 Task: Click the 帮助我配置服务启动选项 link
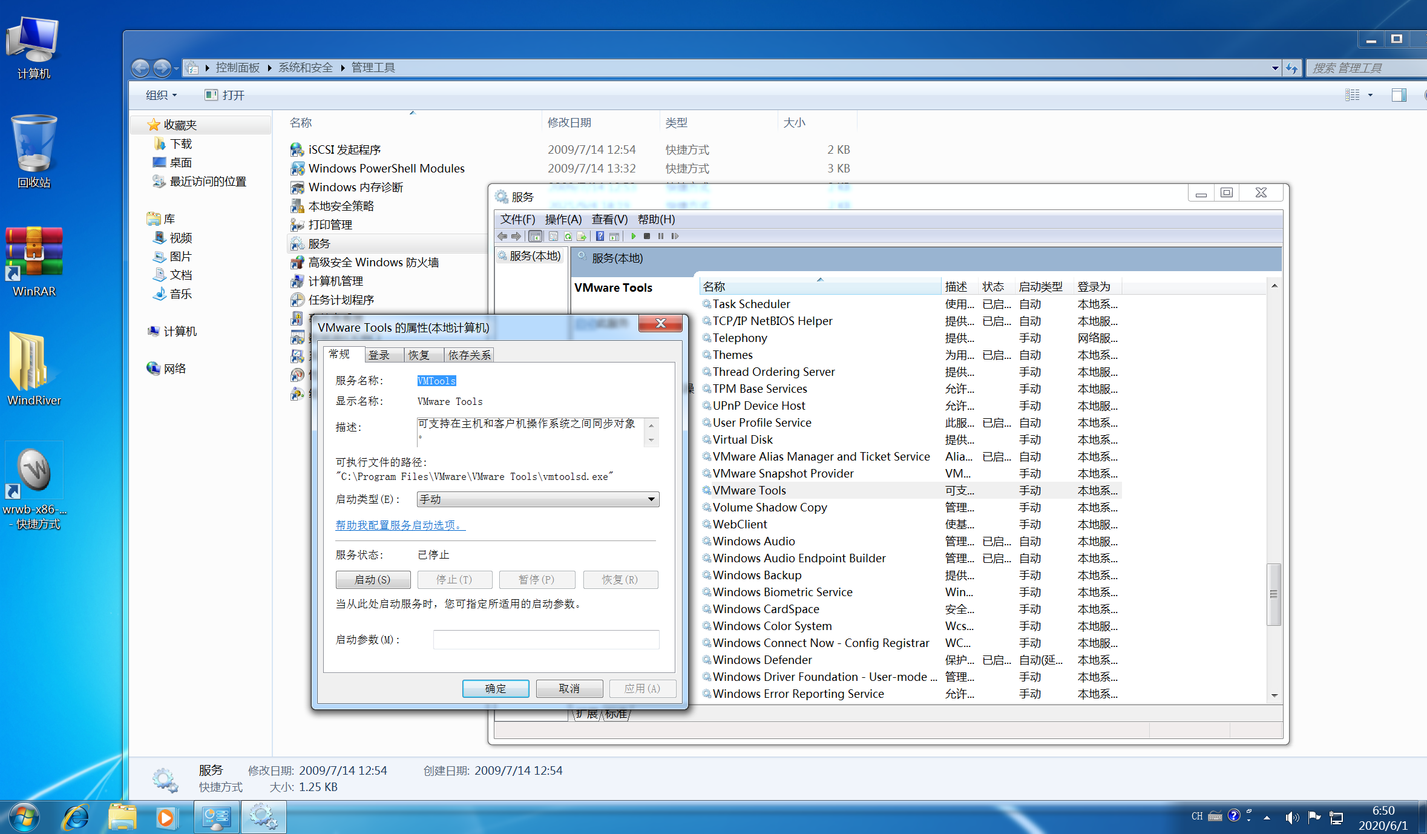[x=401, y=525]
